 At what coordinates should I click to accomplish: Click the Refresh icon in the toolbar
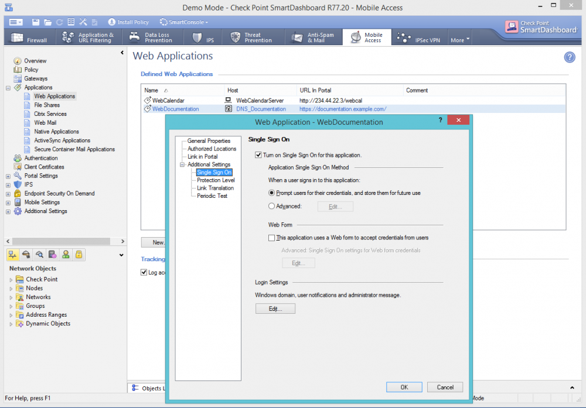(x=59, y=22)
